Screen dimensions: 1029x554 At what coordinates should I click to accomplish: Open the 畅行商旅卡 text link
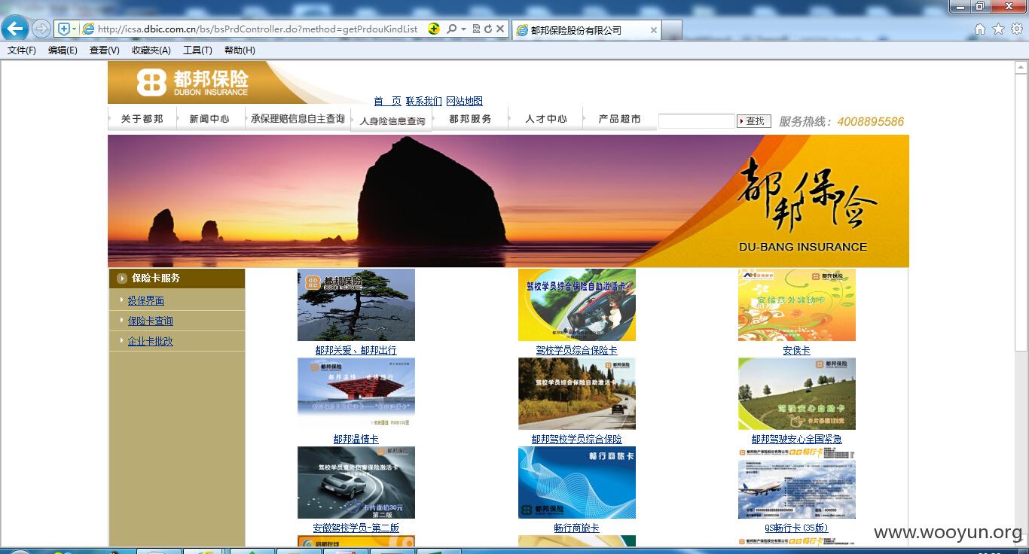[577, 528]
